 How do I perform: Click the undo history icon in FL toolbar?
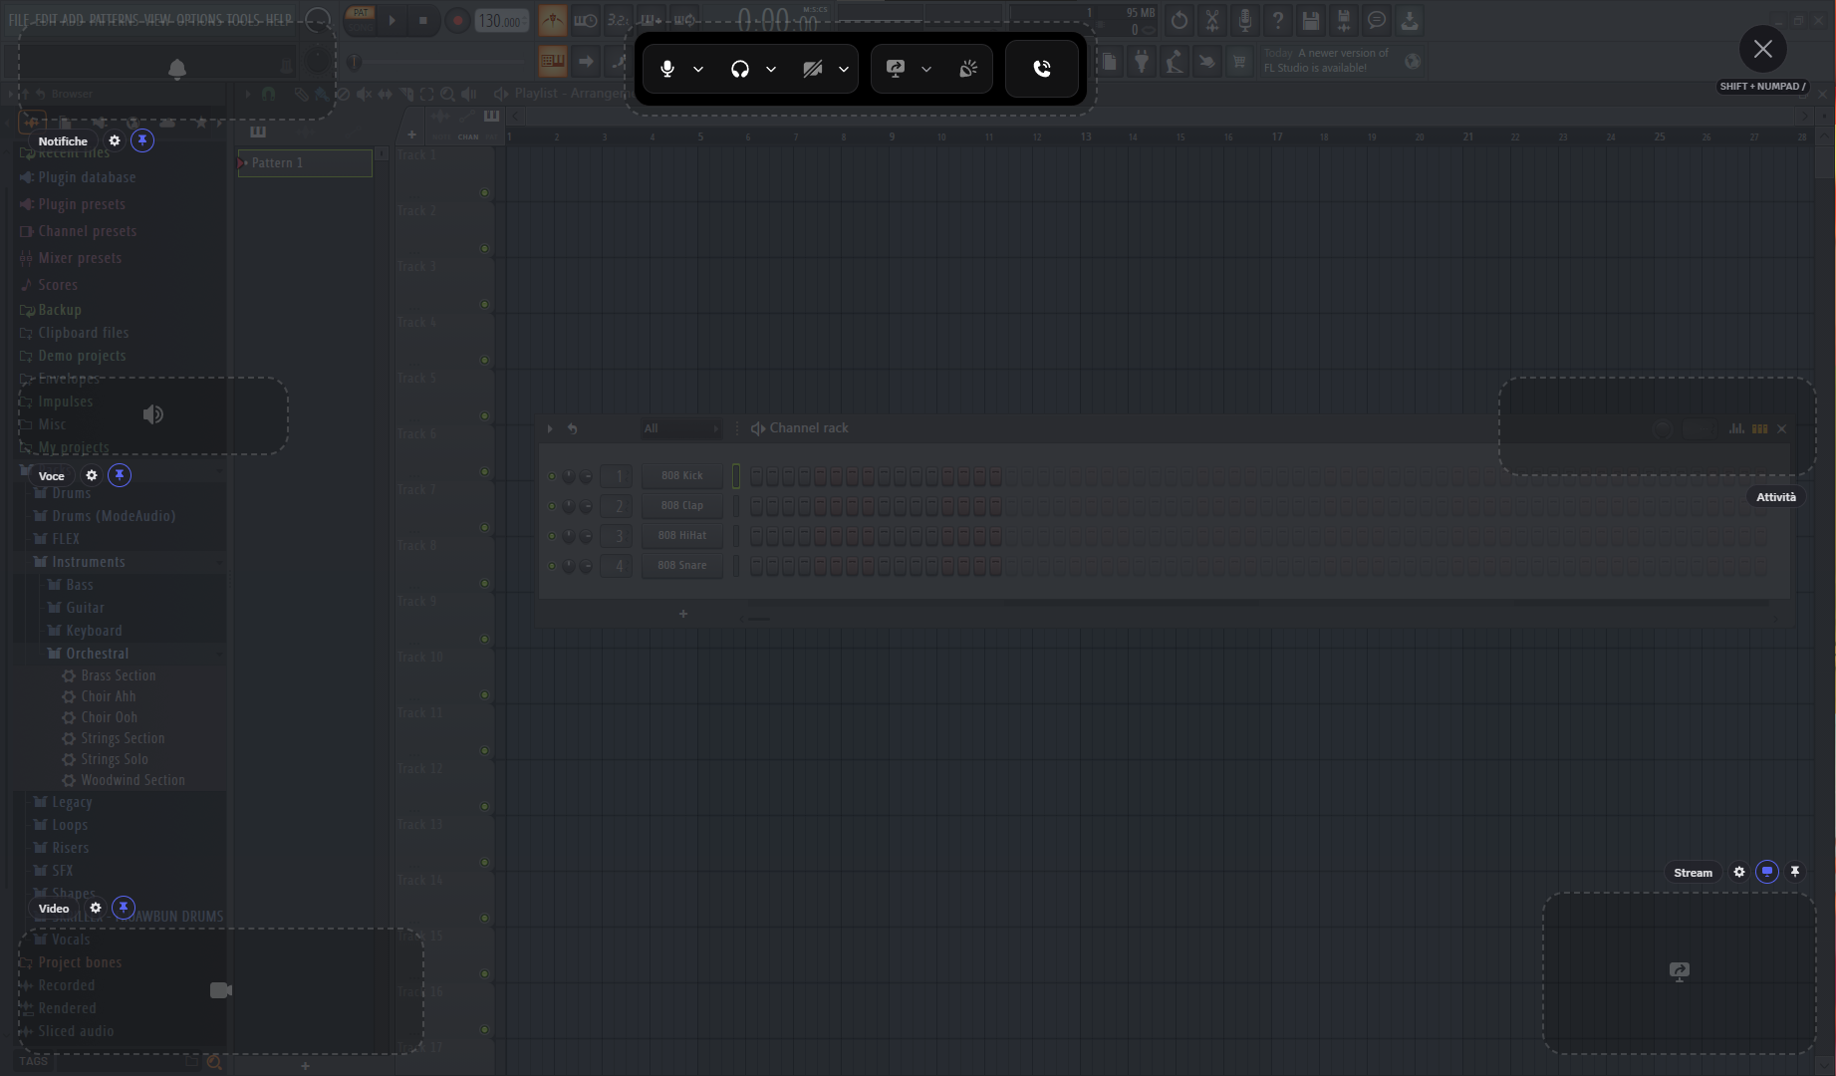1180,21
